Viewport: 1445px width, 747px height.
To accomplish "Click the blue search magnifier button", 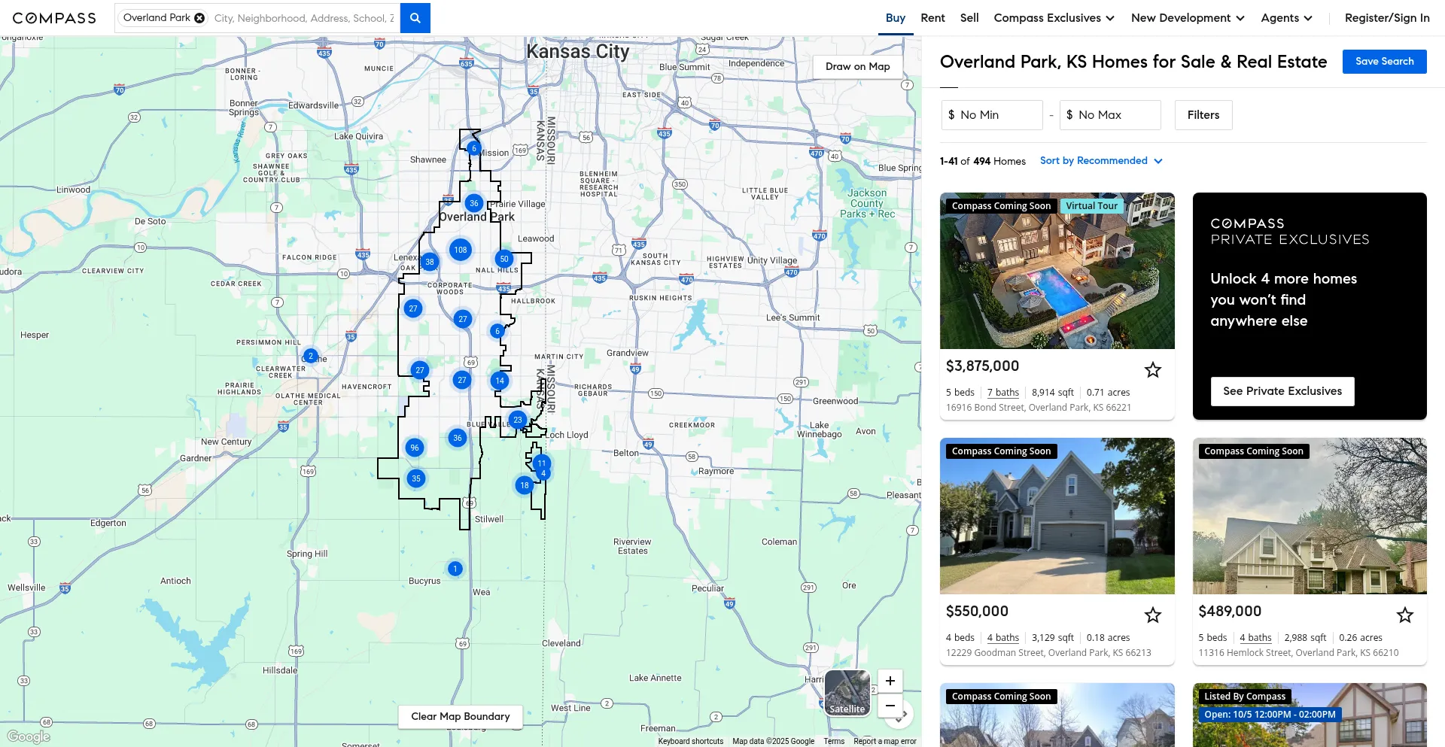I will pos(415,18).
